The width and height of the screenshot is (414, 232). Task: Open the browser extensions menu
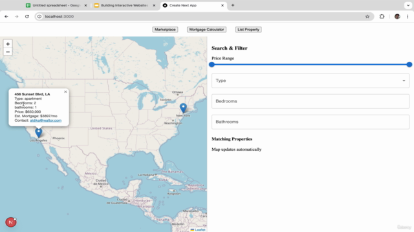pyautogui.click(x=382, y=16)
